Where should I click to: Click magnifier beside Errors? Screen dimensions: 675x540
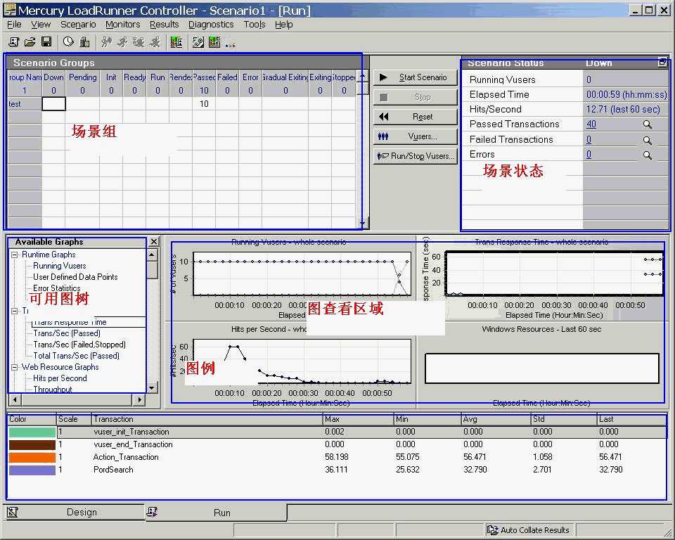coord(647,155)
